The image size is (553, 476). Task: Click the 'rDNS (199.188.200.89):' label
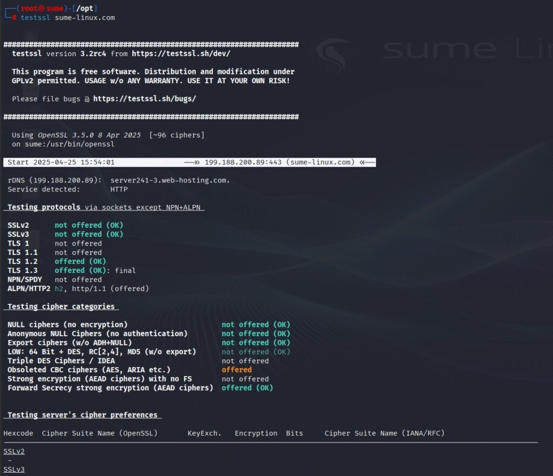55,180
